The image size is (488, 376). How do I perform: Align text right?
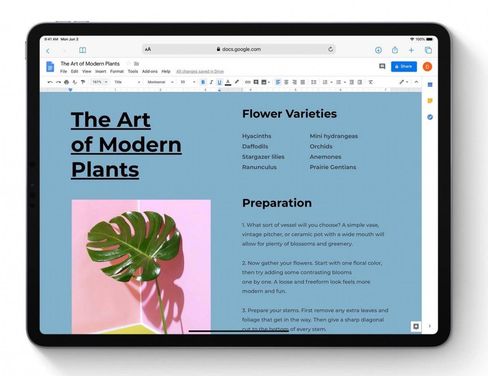point(294,82)
